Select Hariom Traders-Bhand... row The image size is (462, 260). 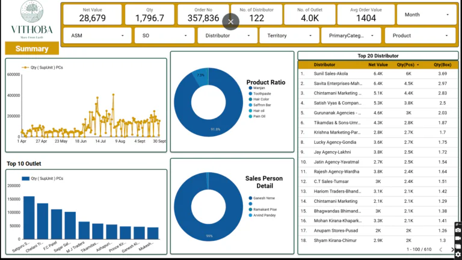click(378, 191)
